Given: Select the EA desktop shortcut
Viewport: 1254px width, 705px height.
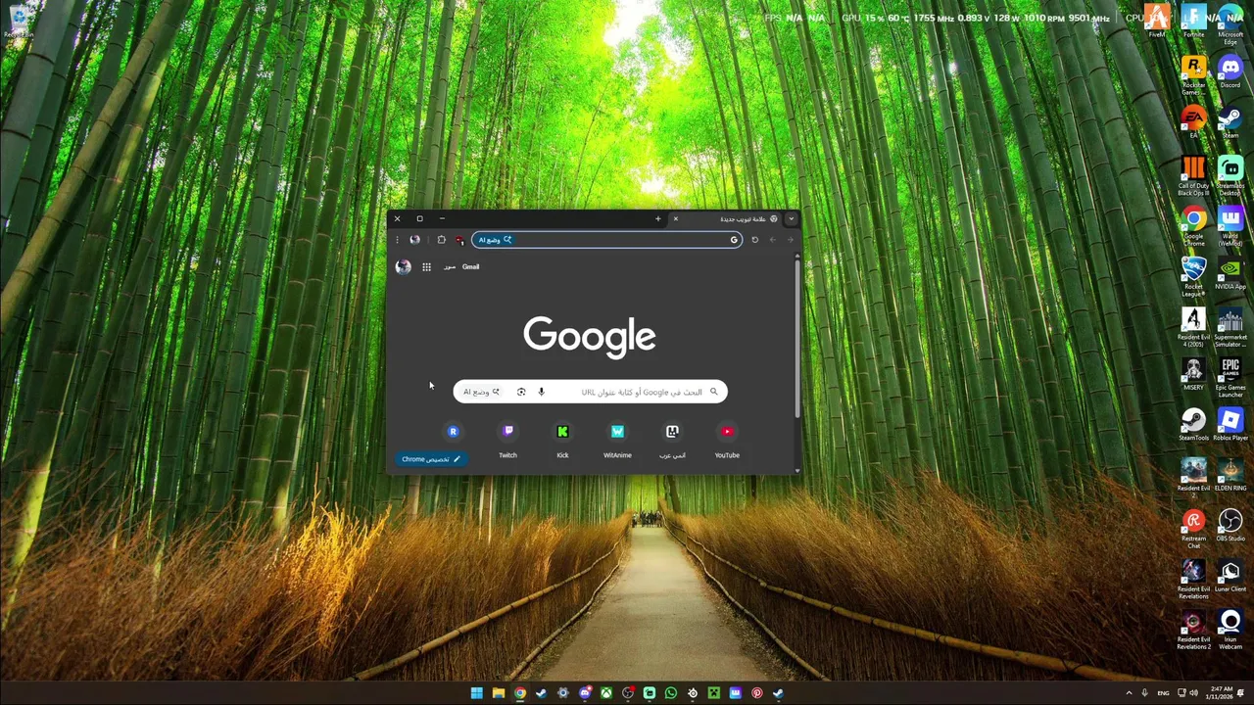Looking at the screenshot, I should [x=1193, y=122].
